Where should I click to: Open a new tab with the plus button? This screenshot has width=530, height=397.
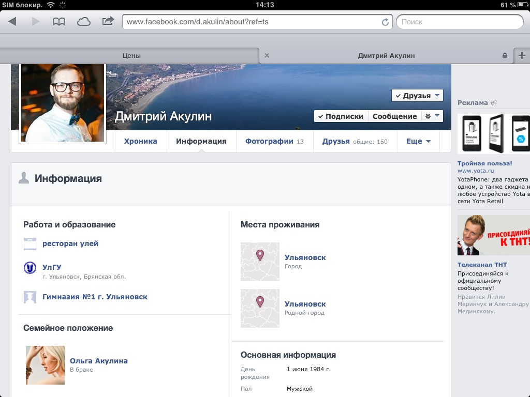(522, 55)
